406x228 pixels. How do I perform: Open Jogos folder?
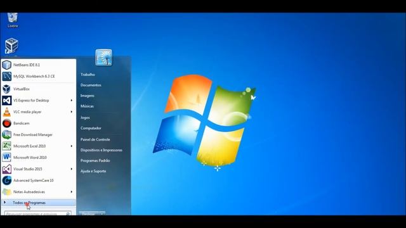click(85, 118)
